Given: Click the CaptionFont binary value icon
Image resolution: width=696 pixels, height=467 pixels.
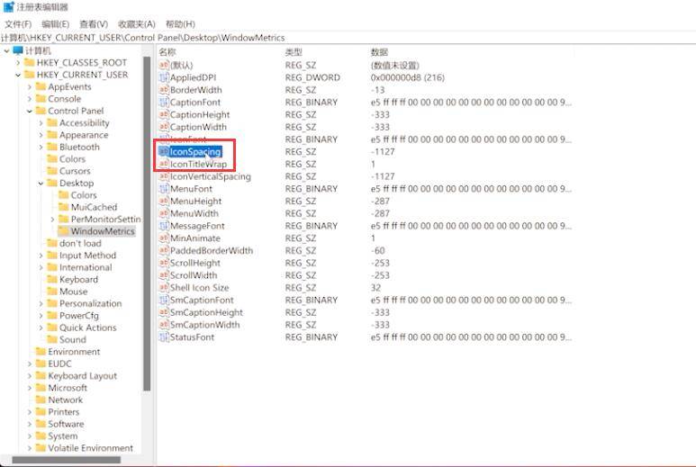Looking at the screenshot, I should 164,103.
